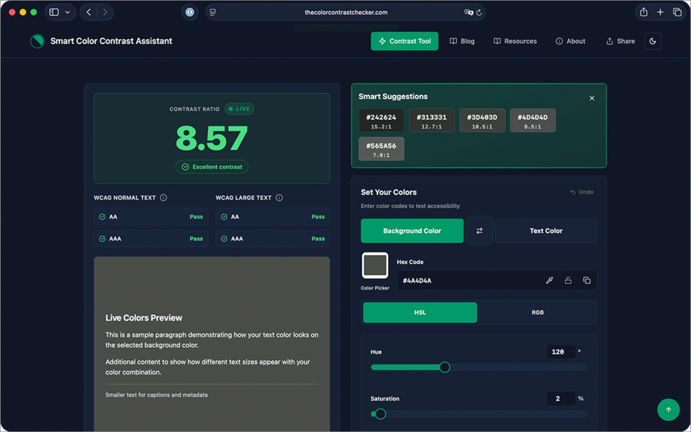Open the Blog menu item

462,41
